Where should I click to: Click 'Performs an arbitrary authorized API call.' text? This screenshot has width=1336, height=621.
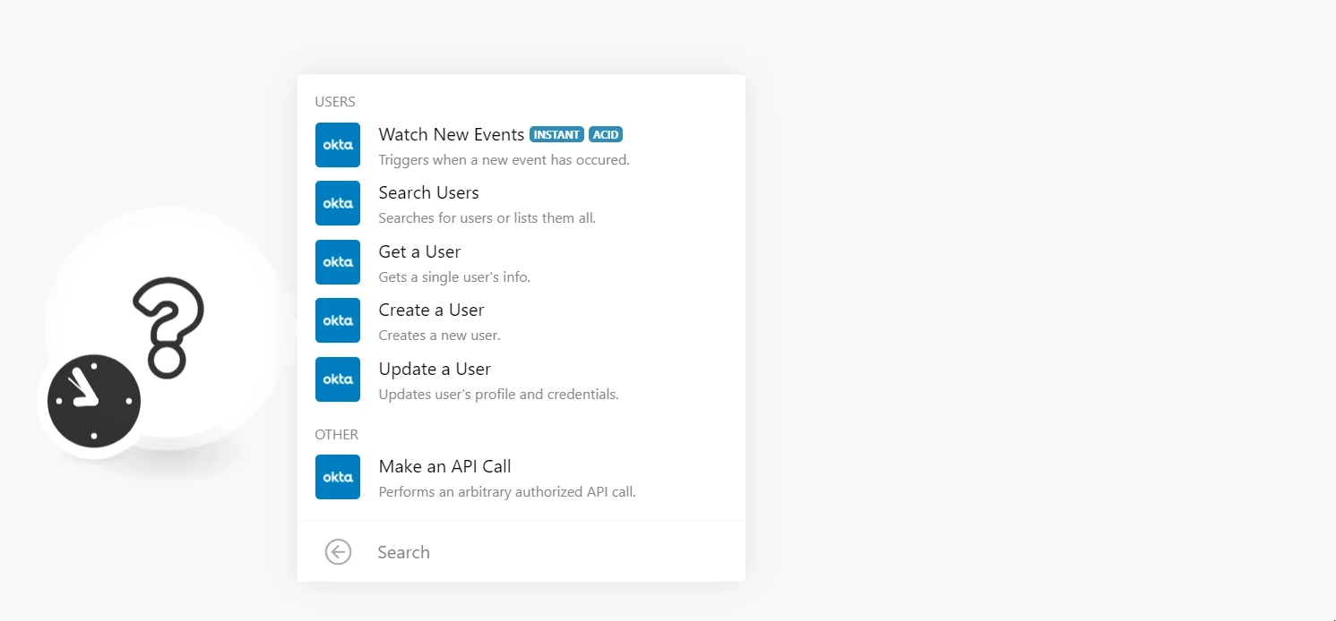pos(507,492)
